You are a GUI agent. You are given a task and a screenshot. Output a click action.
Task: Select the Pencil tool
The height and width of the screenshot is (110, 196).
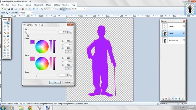click(x=5, y=43)
